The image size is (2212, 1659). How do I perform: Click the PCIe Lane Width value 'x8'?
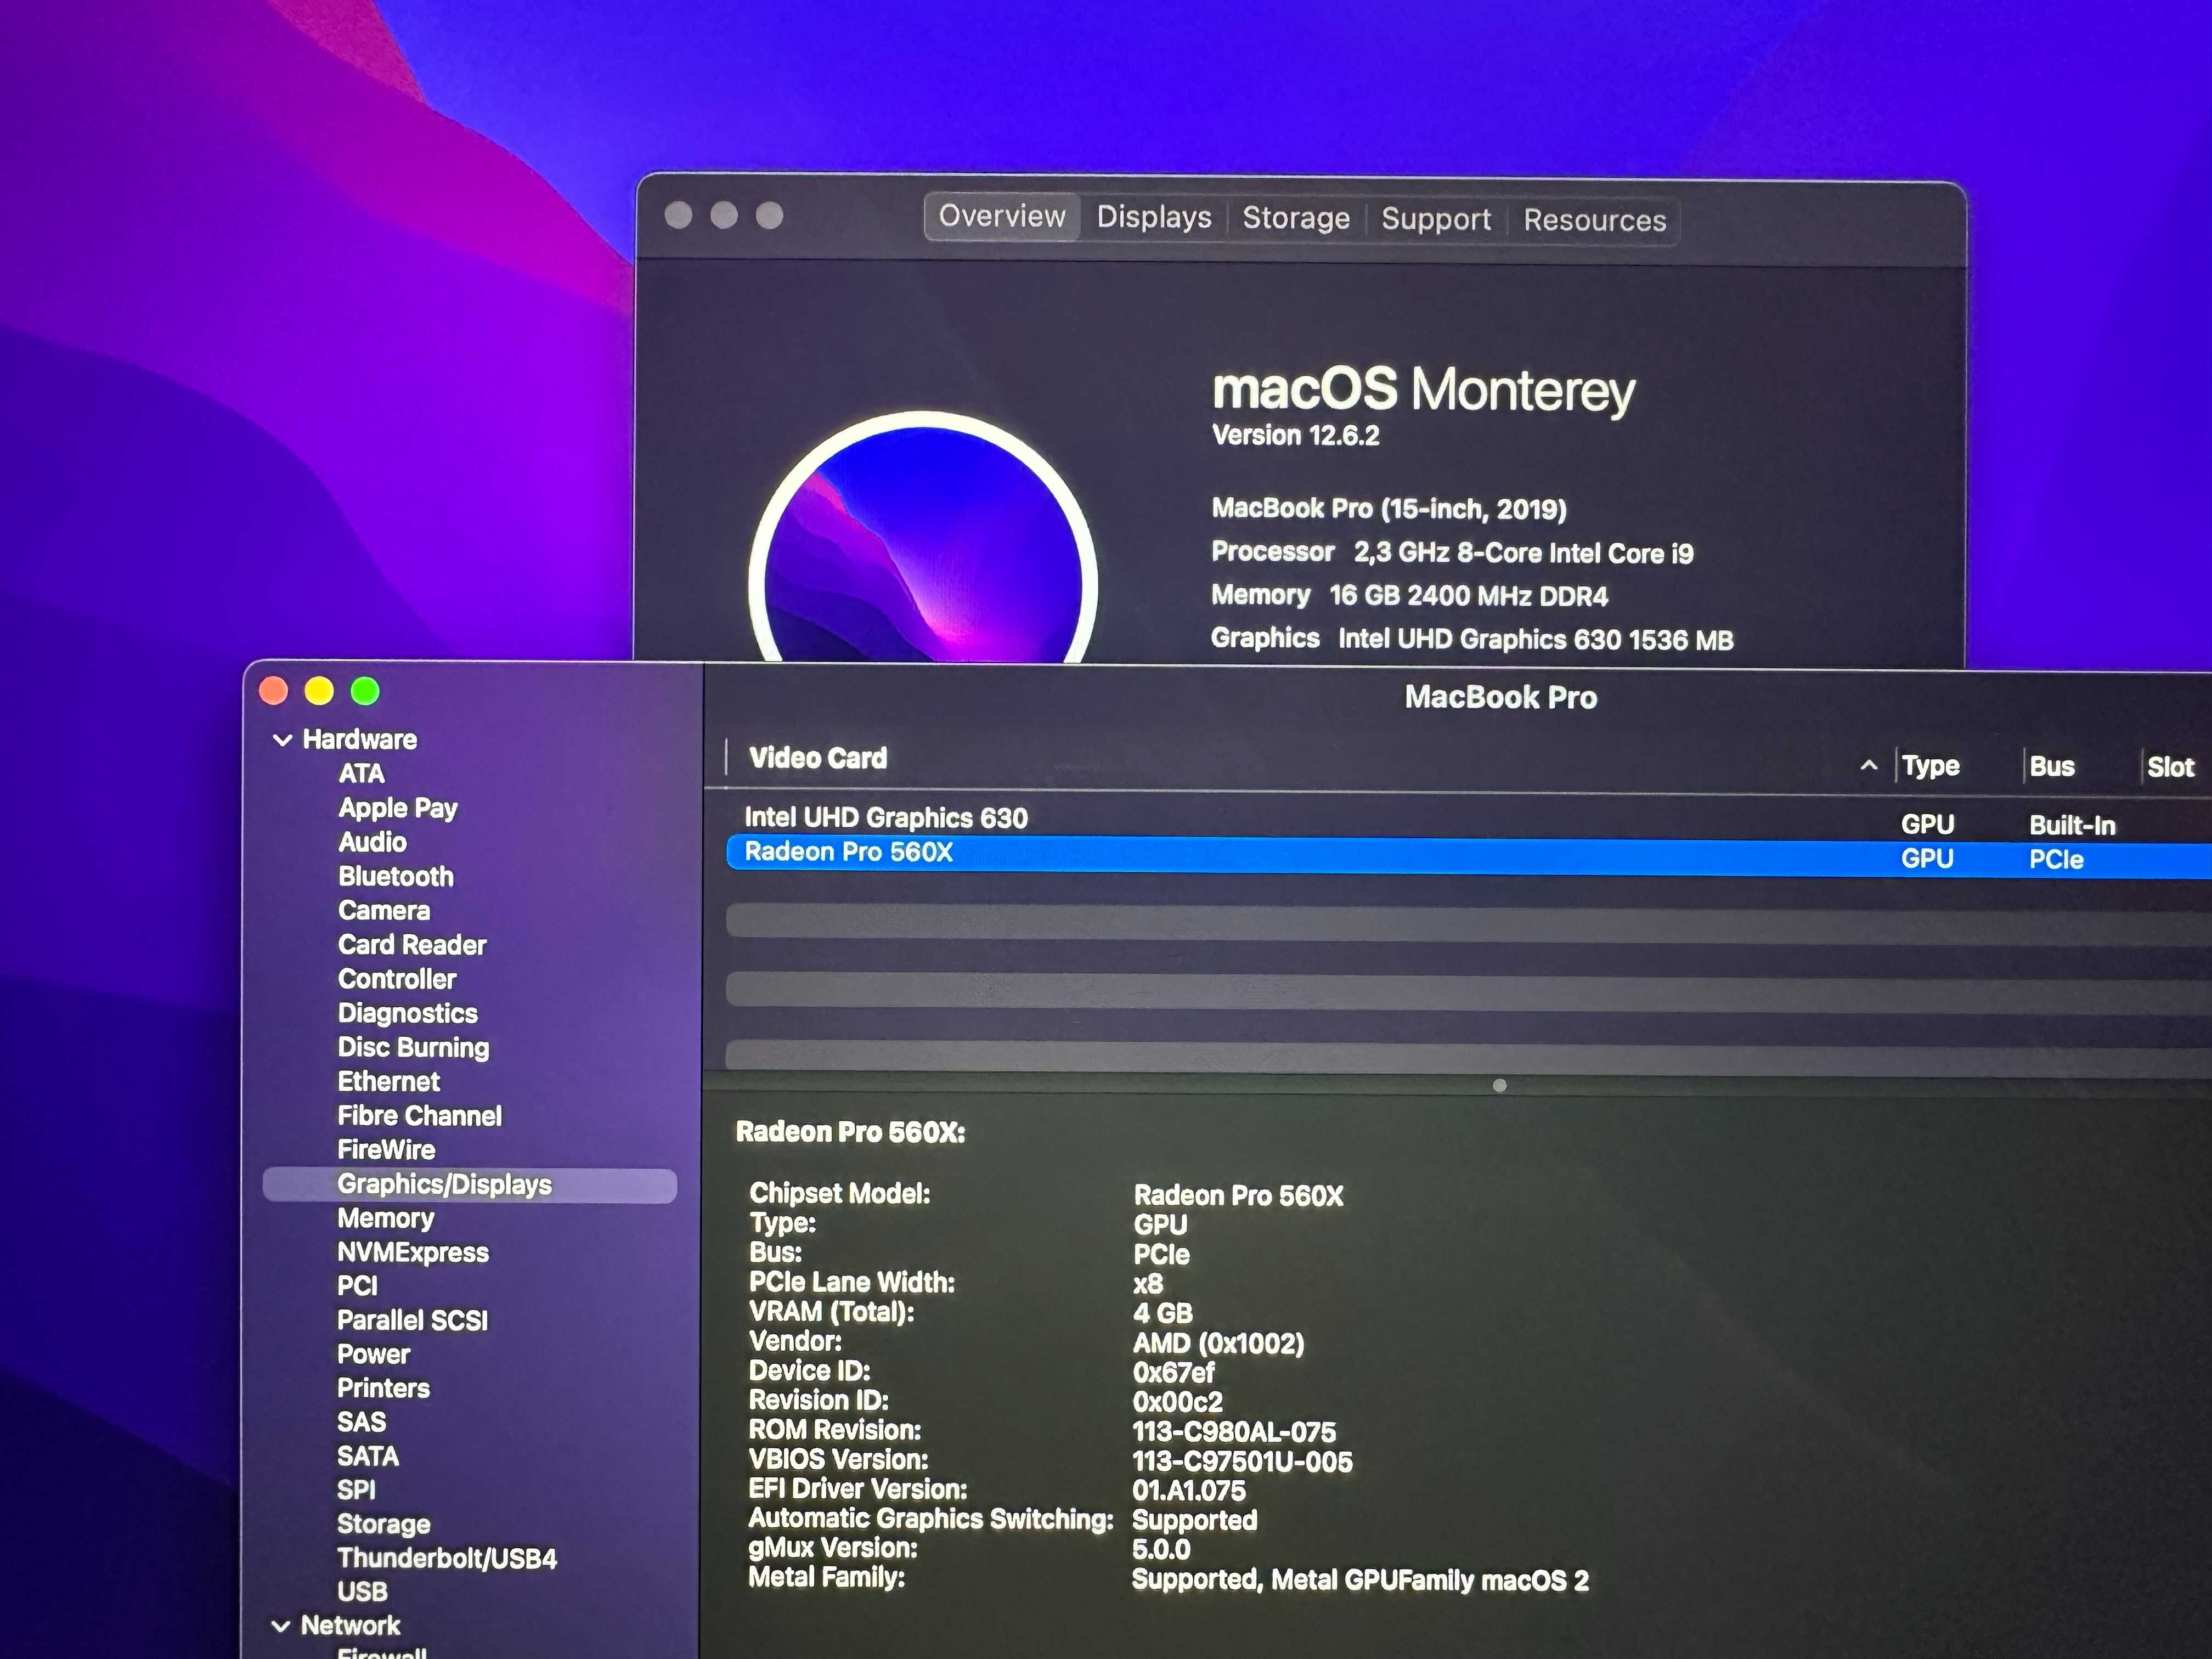(1147, 1284)
